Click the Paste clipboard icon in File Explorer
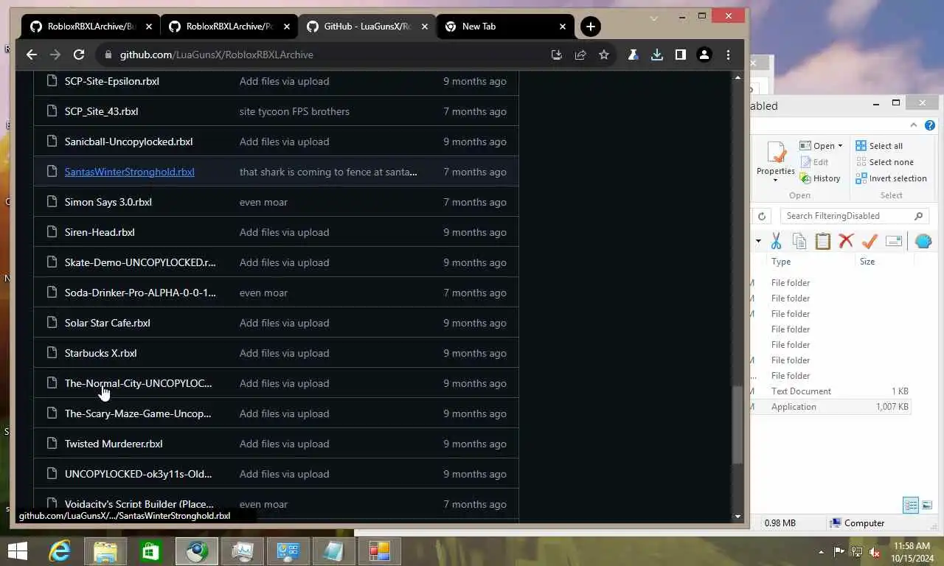The width and height of the screenshot is (944, 566). (x=823, y=241)
